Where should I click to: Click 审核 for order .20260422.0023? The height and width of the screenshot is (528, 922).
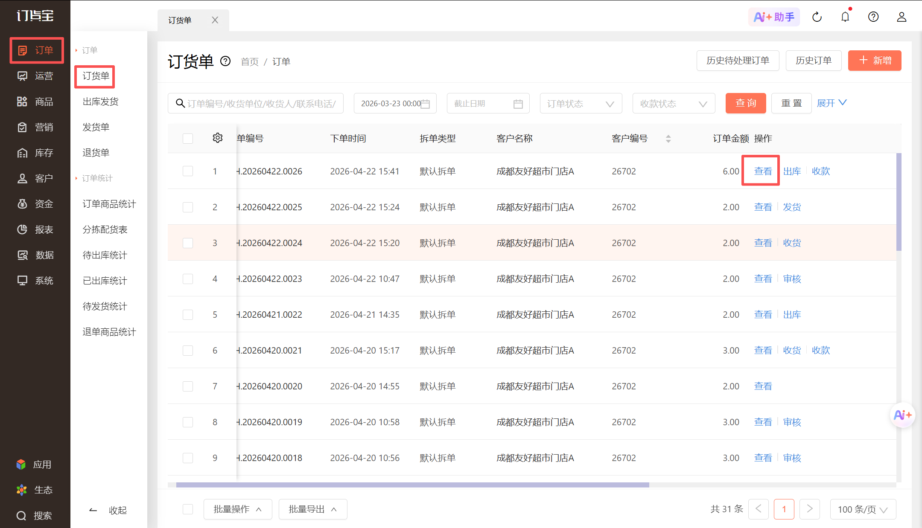792,279
